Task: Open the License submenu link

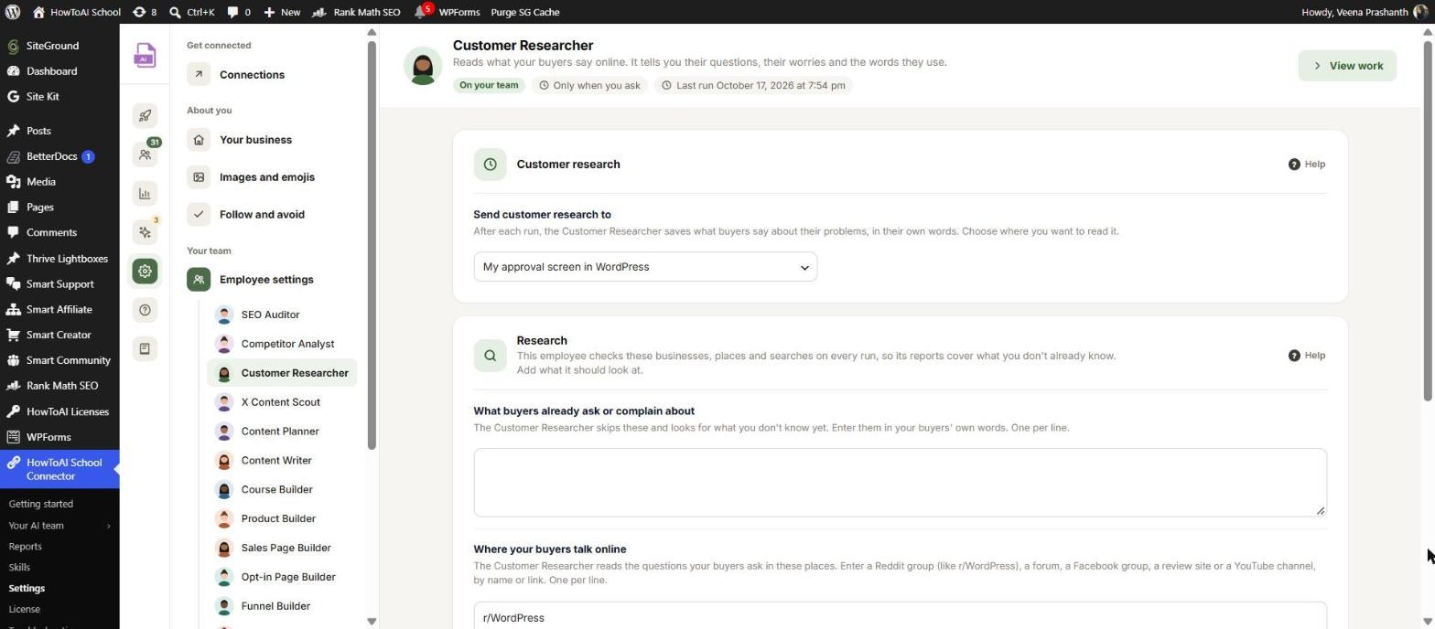Action: tap(25, 610)
